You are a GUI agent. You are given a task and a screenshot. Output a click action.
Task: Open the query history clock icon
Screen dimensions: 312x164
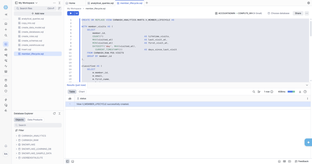(305, 91)
